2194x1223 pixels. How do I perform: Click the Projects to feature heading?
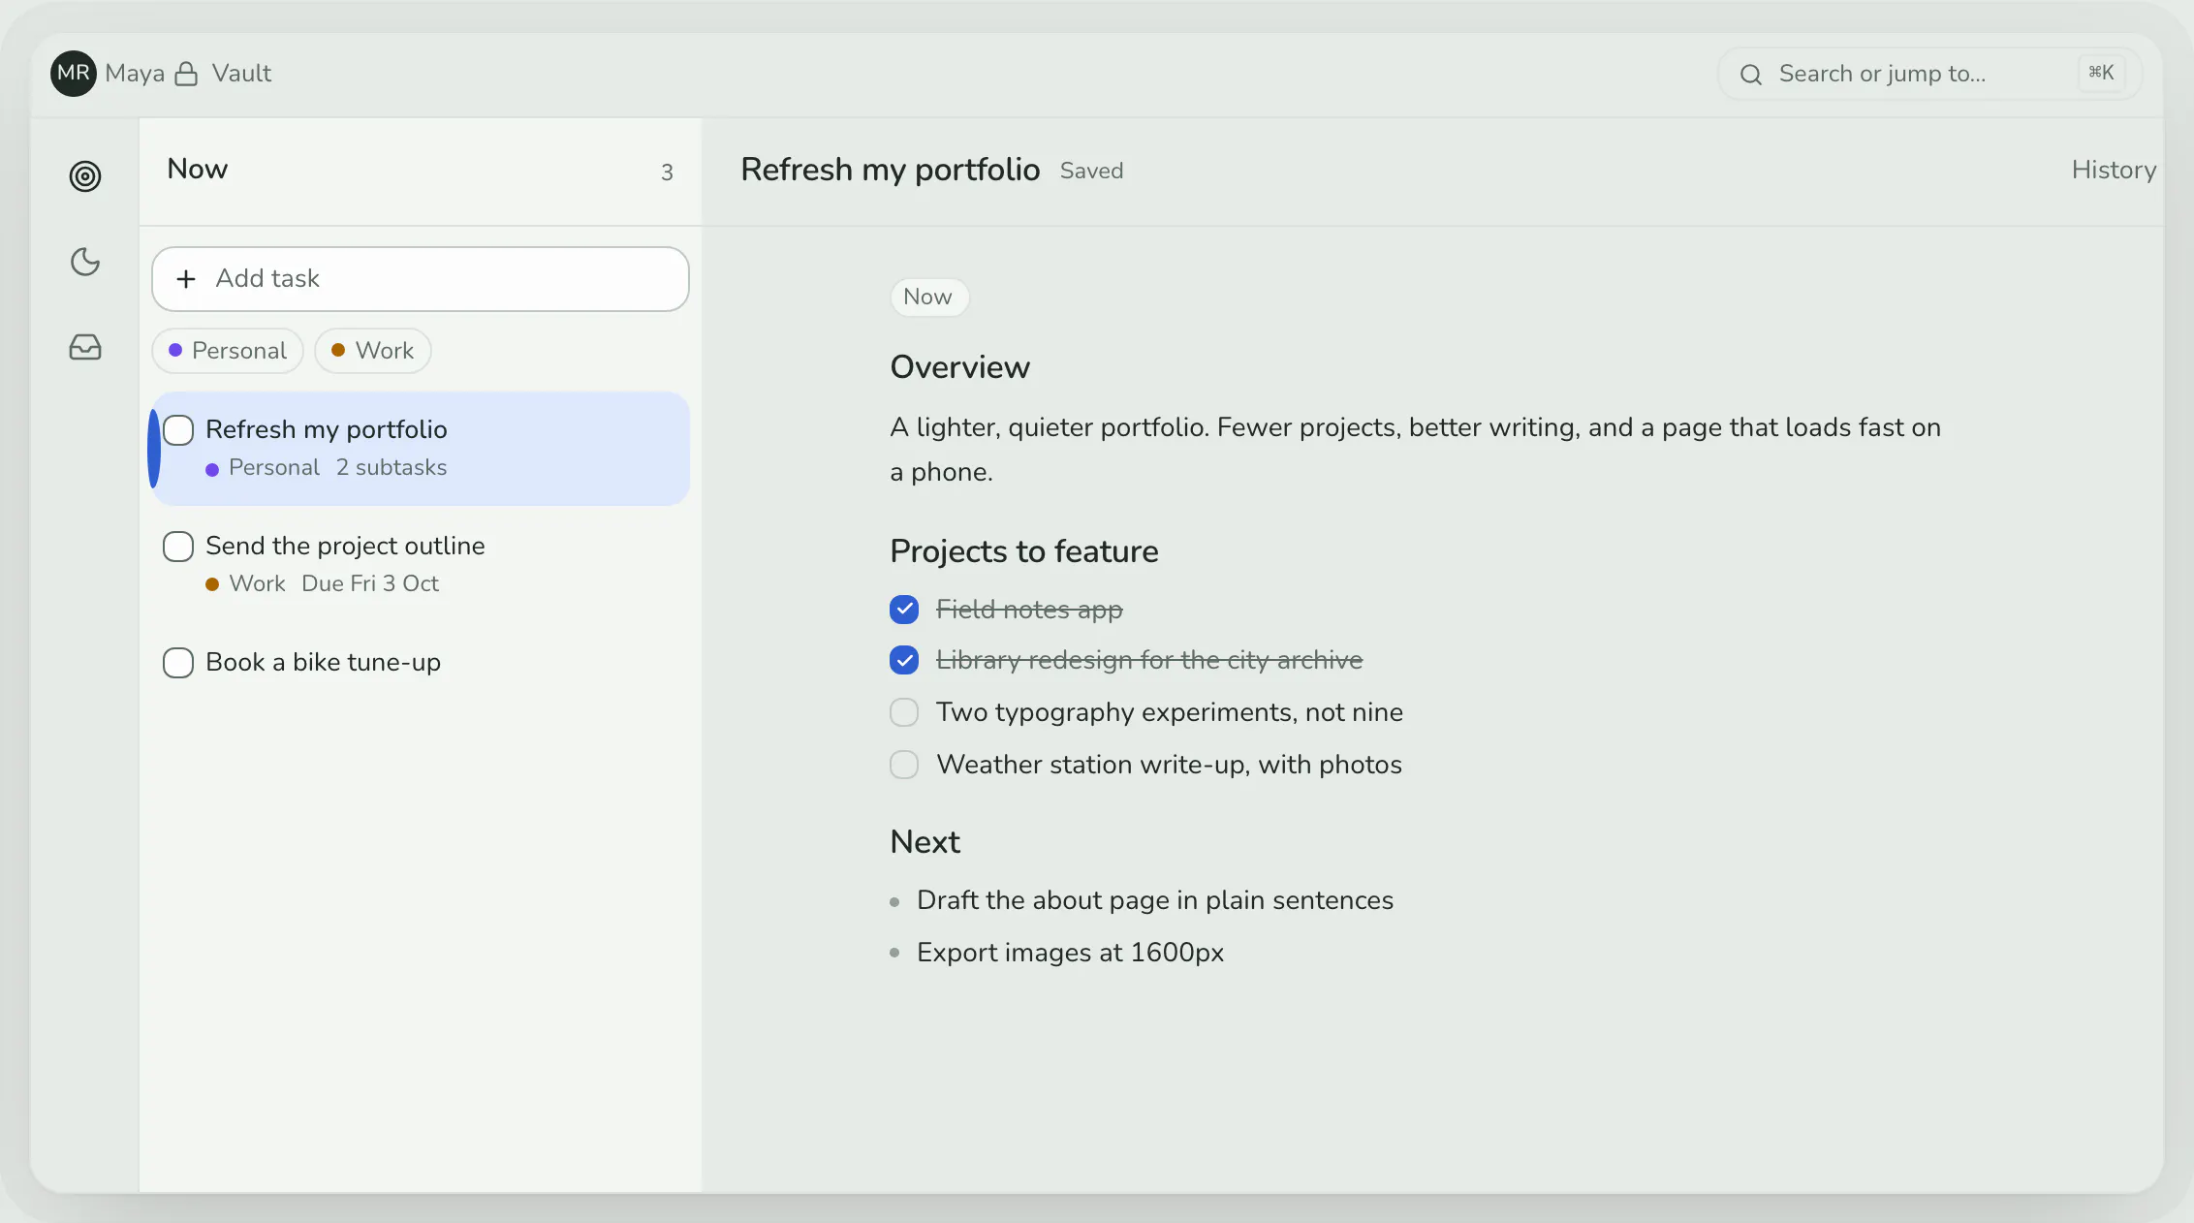(1023, 551)
